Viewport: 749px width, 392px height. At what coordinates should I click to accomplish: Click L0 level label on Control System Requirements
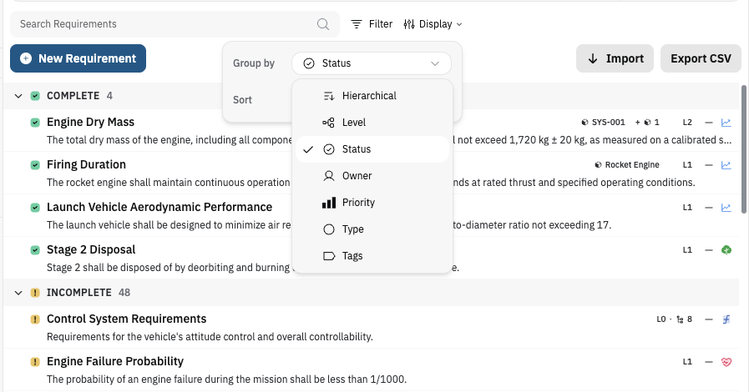coord(661,319)
